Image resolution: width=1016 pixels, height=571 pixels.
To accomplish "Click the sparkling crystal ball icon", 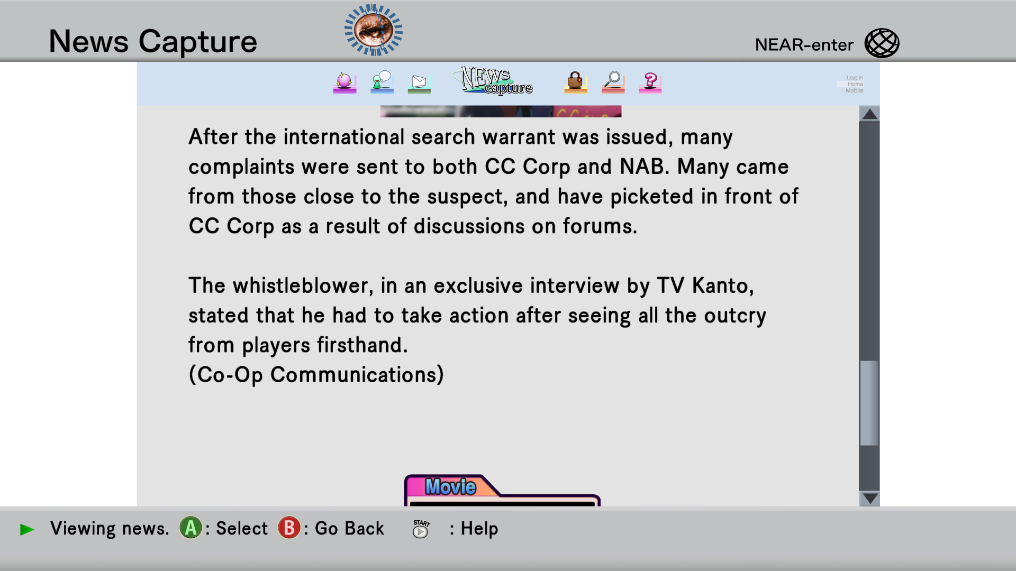I will pyautogui.click(x=344, y=82).
